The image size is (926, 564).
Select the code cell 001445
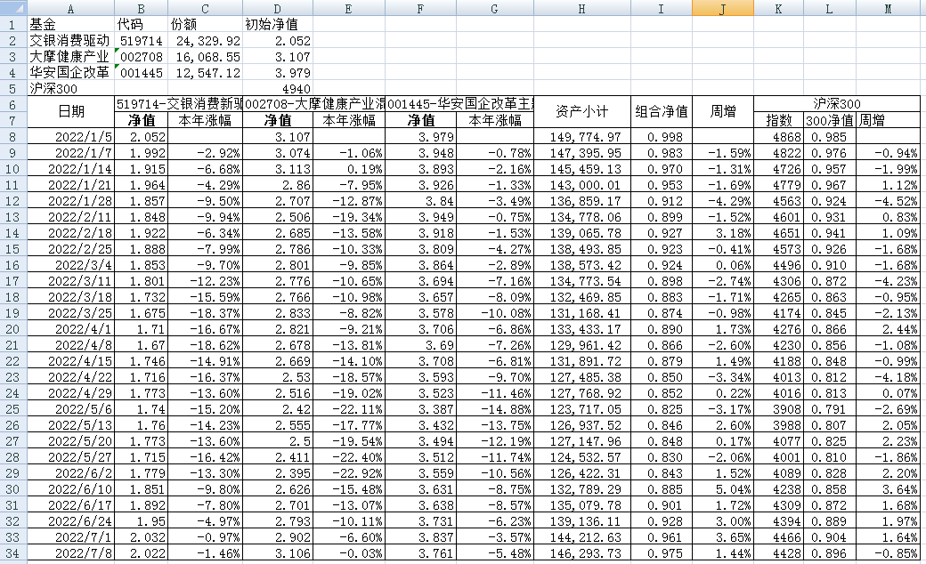(x=142, y=73)
